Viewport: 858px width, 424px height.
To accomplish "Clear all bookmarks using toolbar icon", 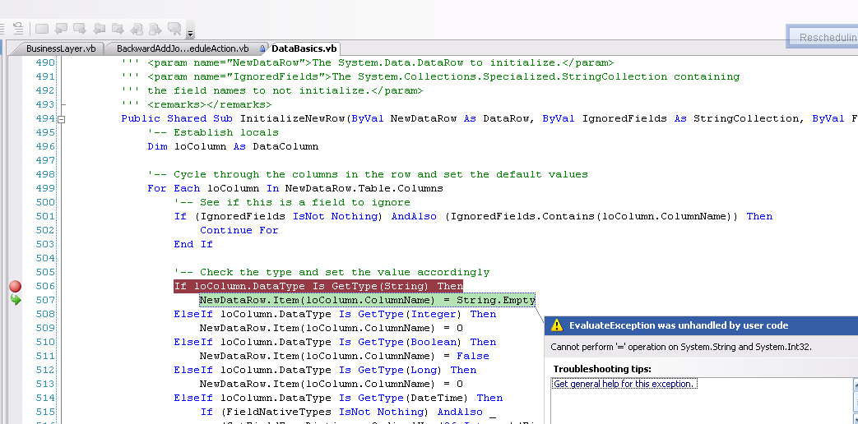I will [174, 29].
